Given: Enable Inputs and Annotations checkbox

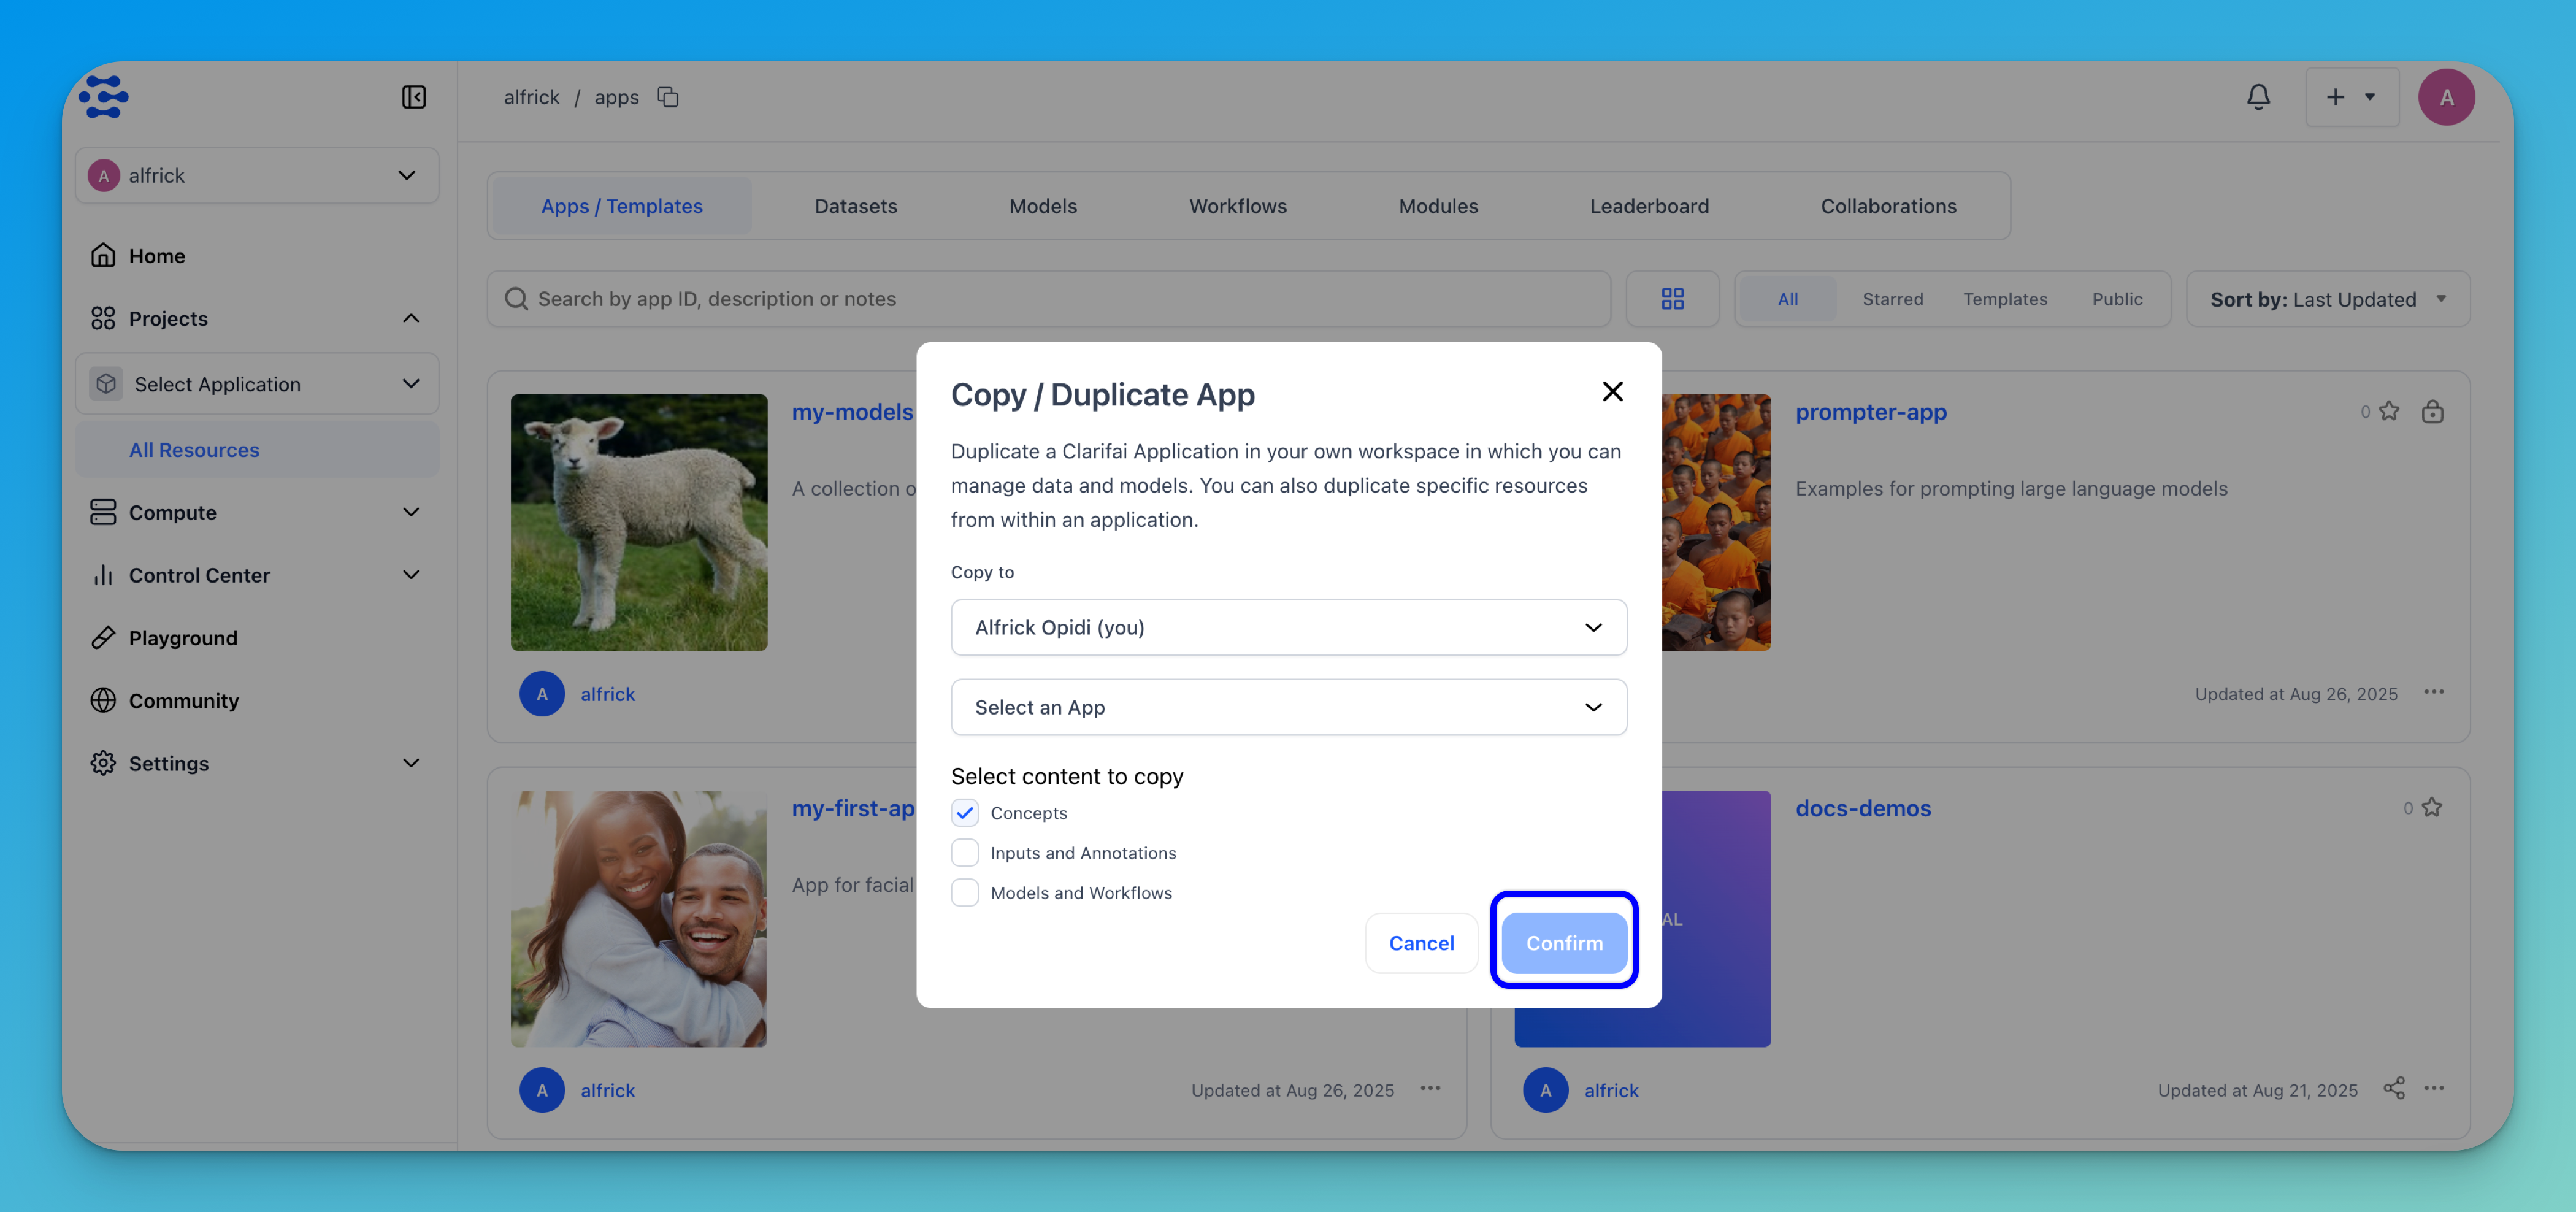Looking at the screenshot, I should click(x=965, y=853).
